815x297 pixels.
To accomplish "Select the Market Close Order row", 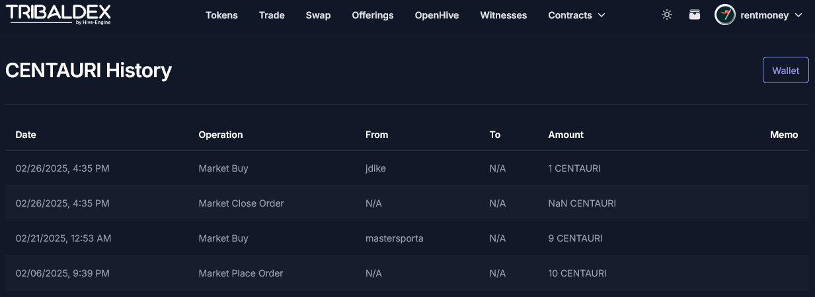I will [241, 203].
